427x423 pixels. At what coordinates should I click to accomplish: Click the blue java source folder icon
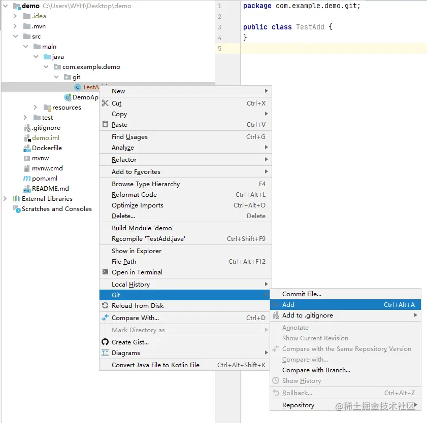[47, 57]
